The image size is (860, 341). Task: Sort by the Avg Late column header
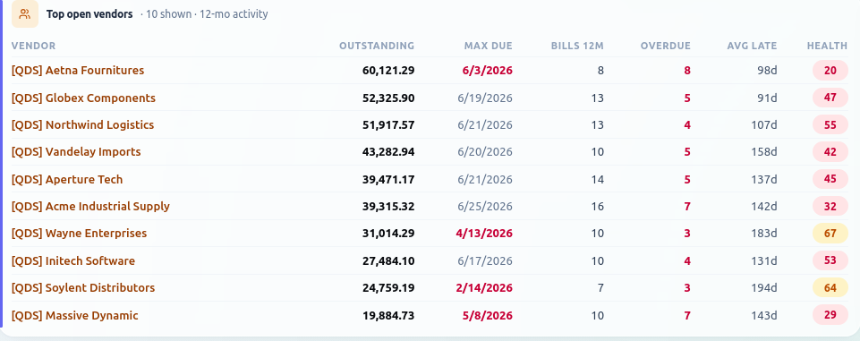(x=752, y=46)
